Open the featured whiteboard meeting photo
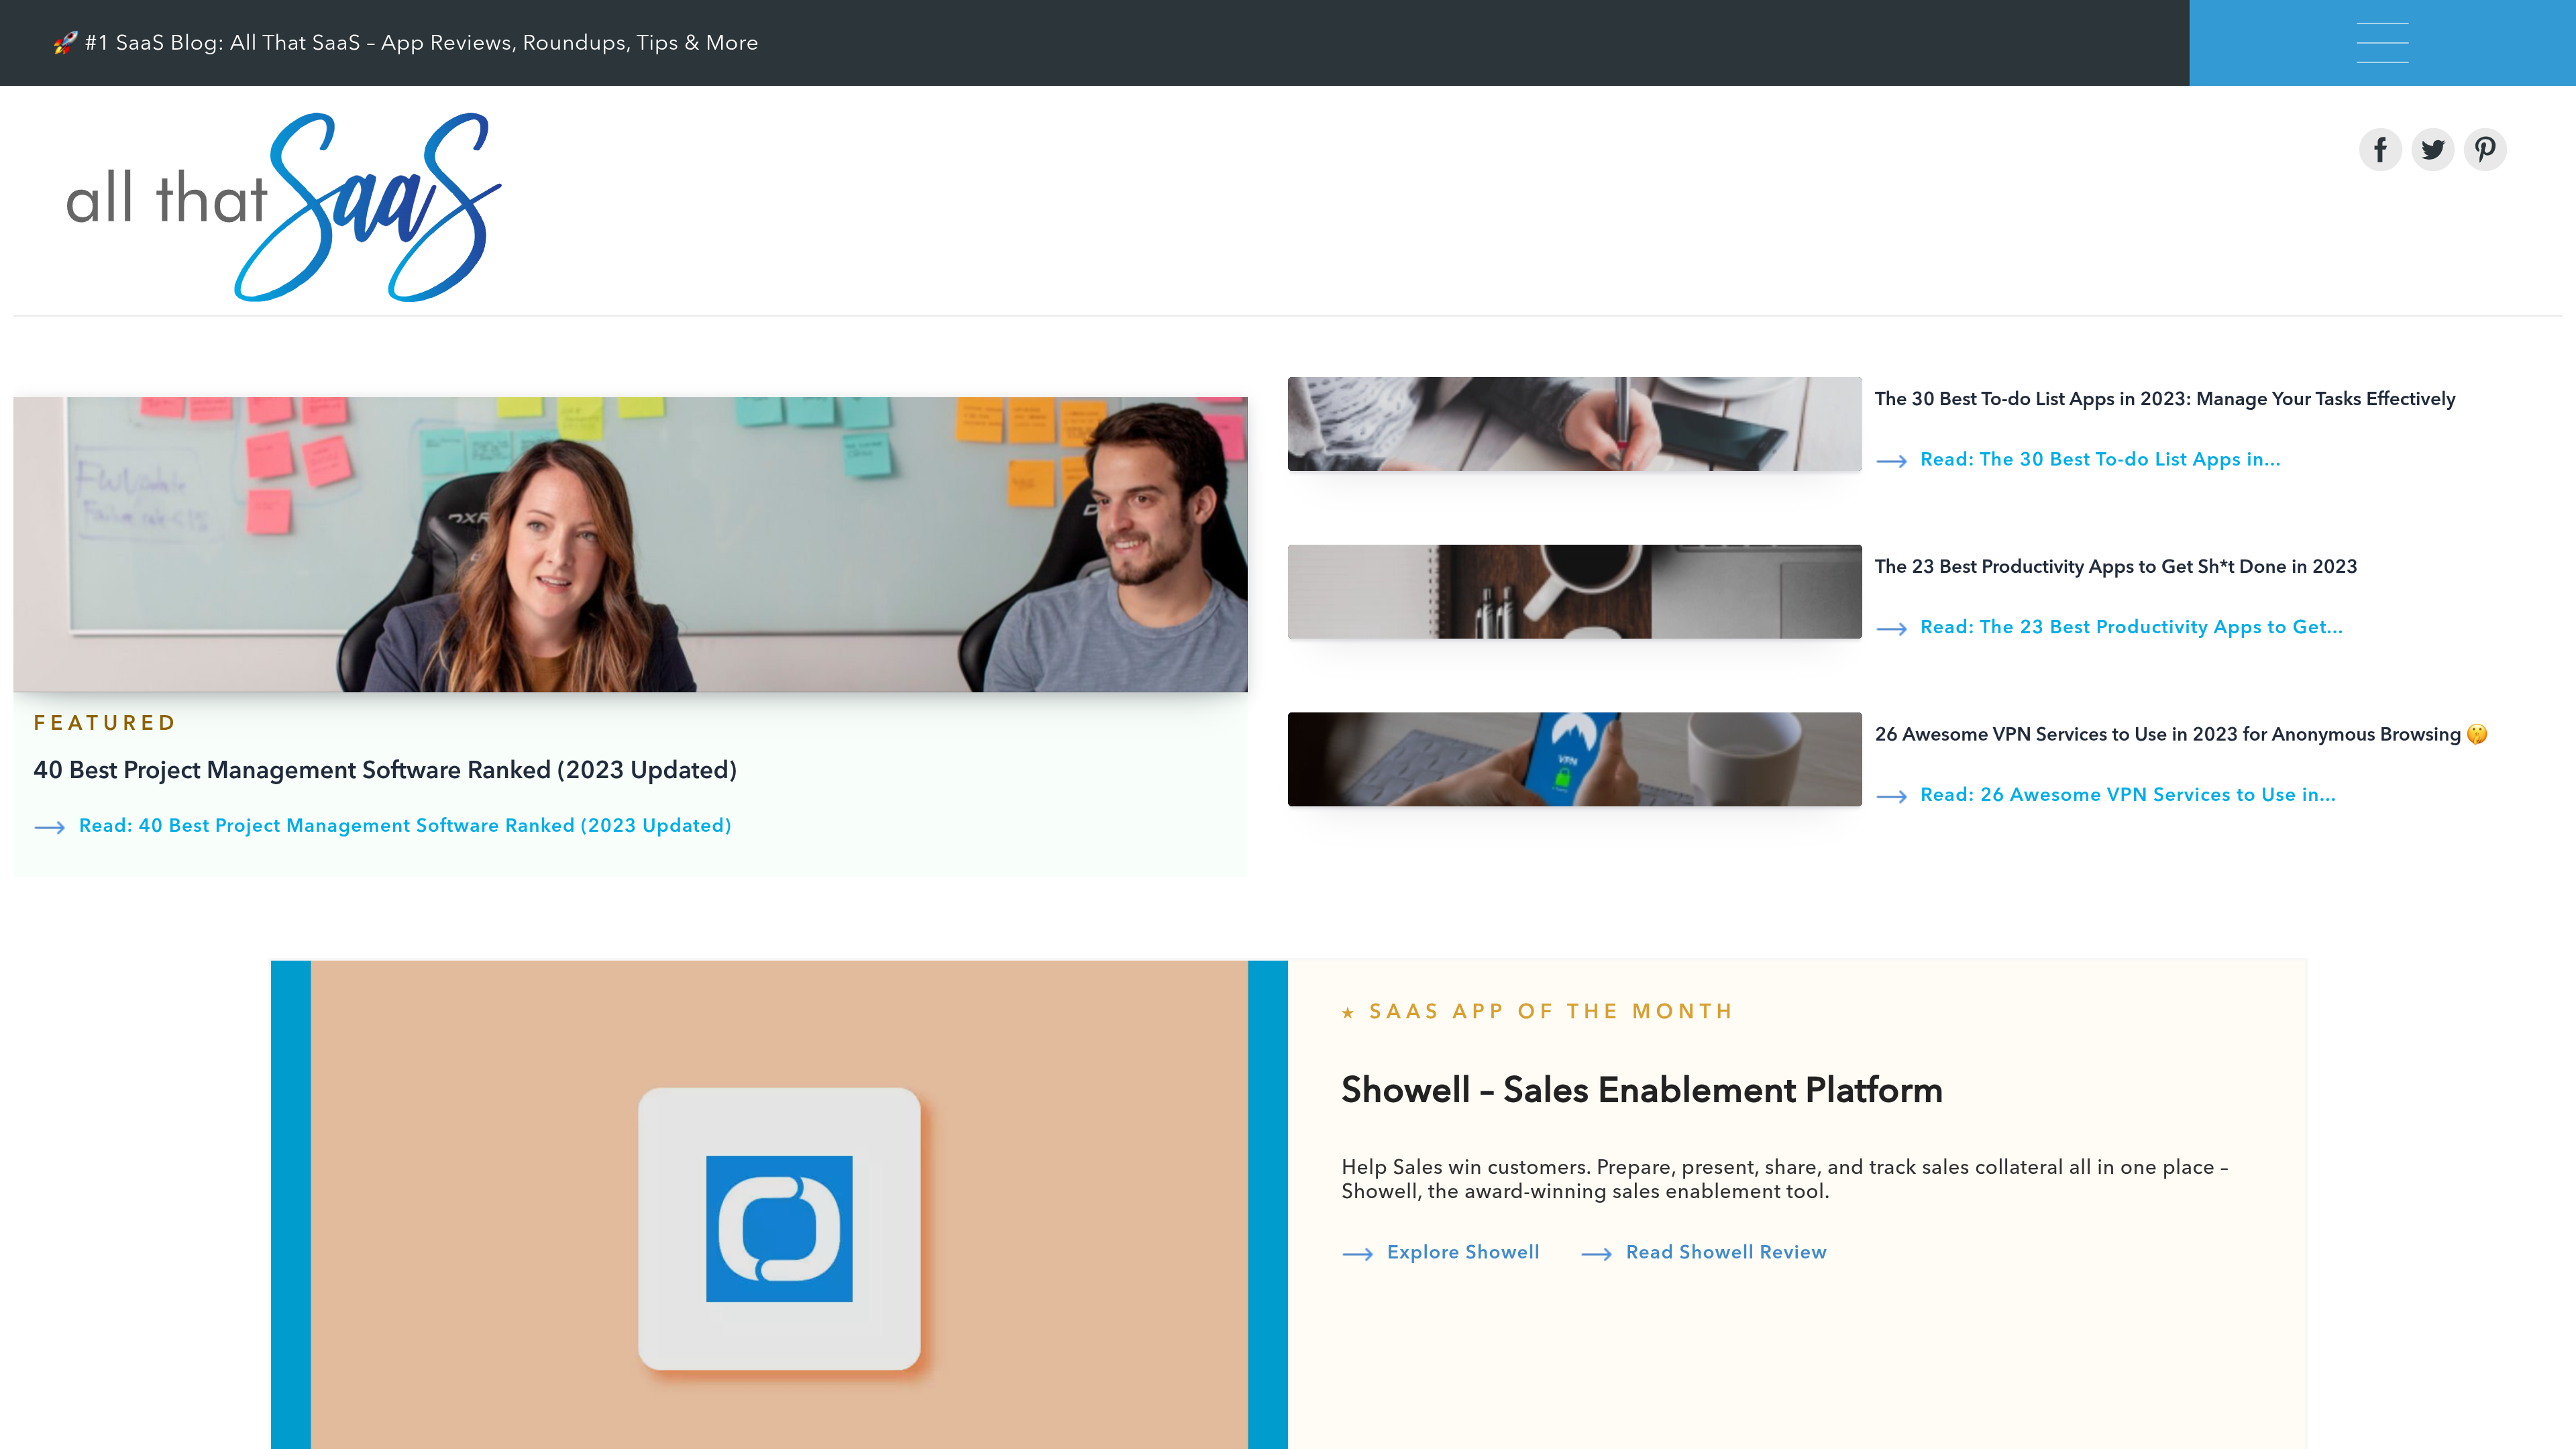This screenshot has height=1449, width=2576. coord(630,544)
